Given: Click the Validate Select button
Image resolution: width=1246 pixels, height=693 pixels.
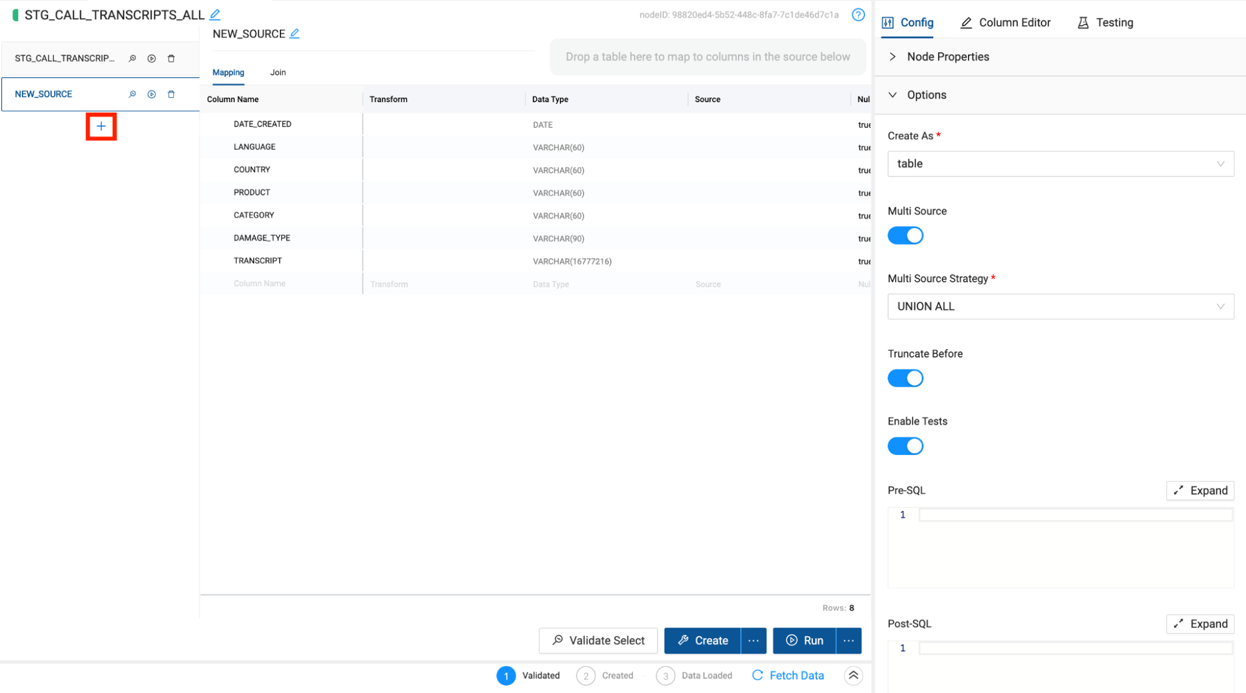Looking at the screenshot, I should pyautogui.click(x=598, y=641).
